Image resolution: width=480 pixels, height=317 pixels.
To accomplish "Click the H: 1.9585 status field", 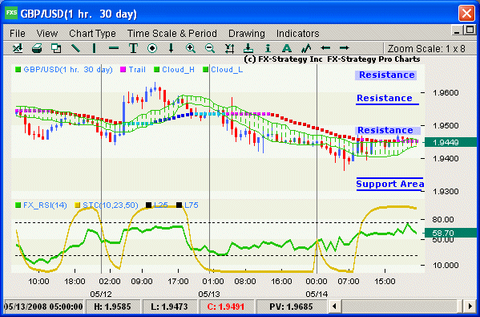I will pos(113,307).
